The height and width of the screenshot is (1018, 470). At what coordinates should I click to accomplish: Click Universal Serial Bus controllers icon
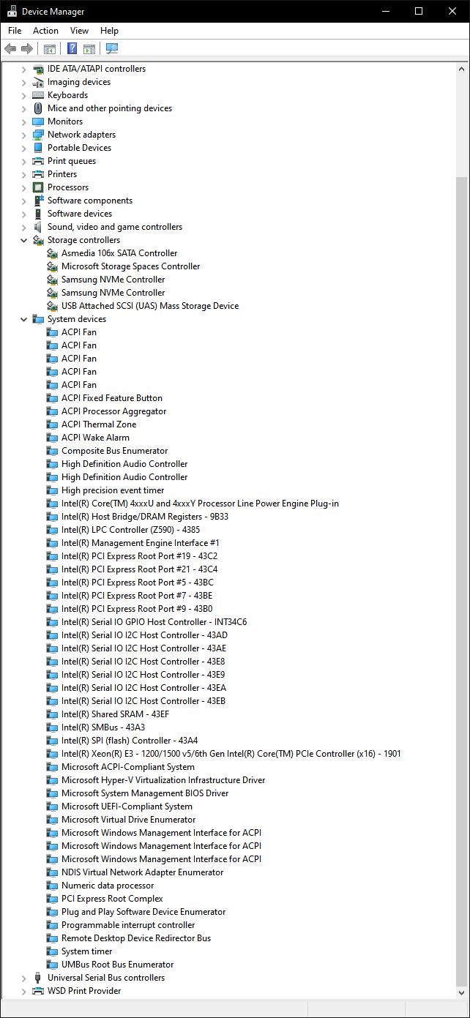(x=38, y=978)
